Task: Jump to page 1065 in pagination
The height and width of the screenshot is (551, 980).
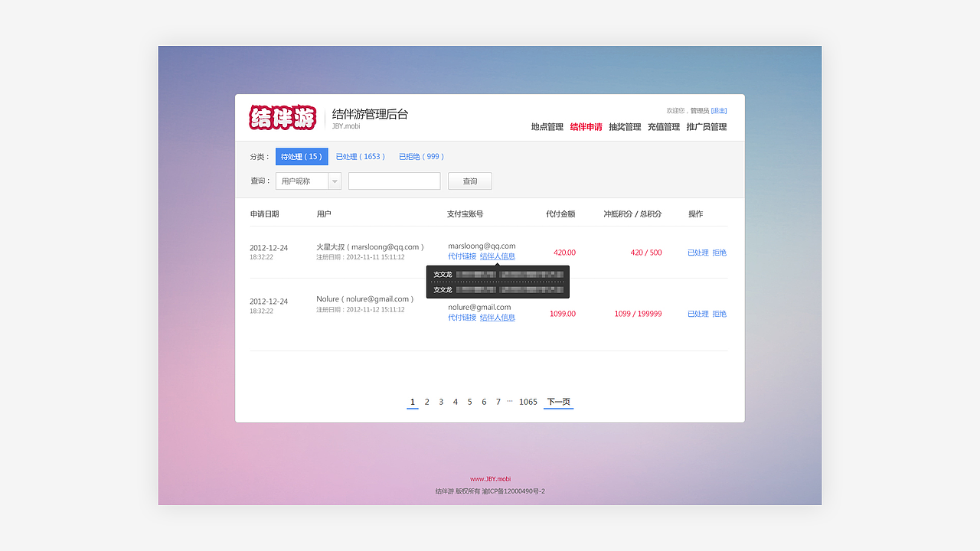Action: 528,401
